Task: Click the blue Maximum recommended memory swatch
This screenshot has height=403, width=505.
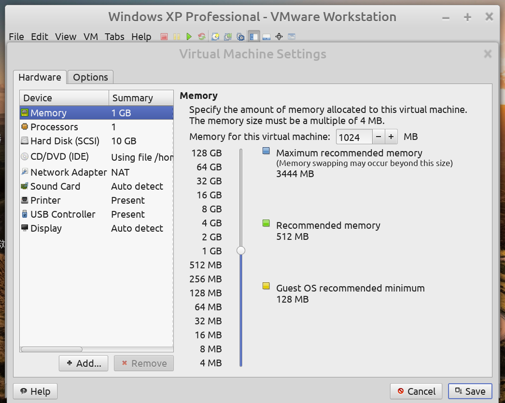Action: coord(266,151)
